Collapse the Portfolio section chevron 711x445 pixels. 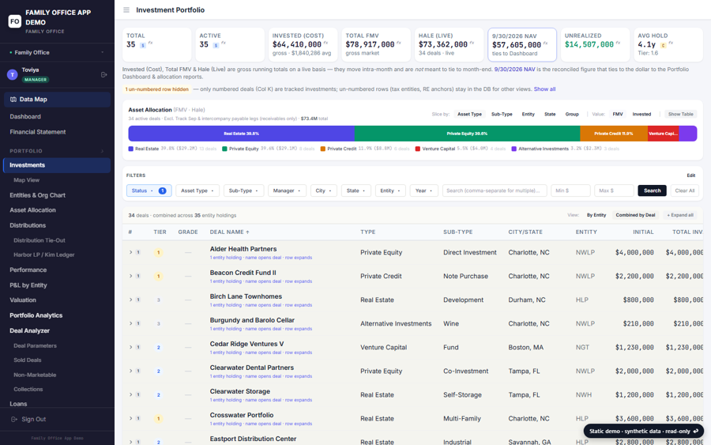point(103,151)
